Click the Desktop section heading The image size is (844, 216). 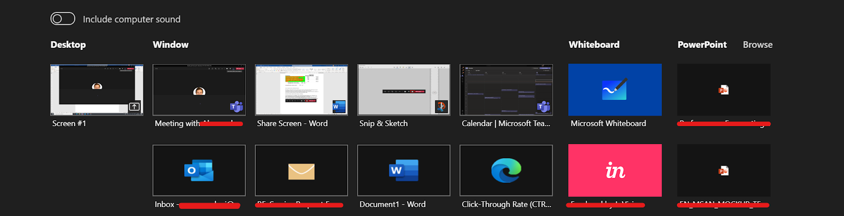pyautogui.click(x=68, y=45)
